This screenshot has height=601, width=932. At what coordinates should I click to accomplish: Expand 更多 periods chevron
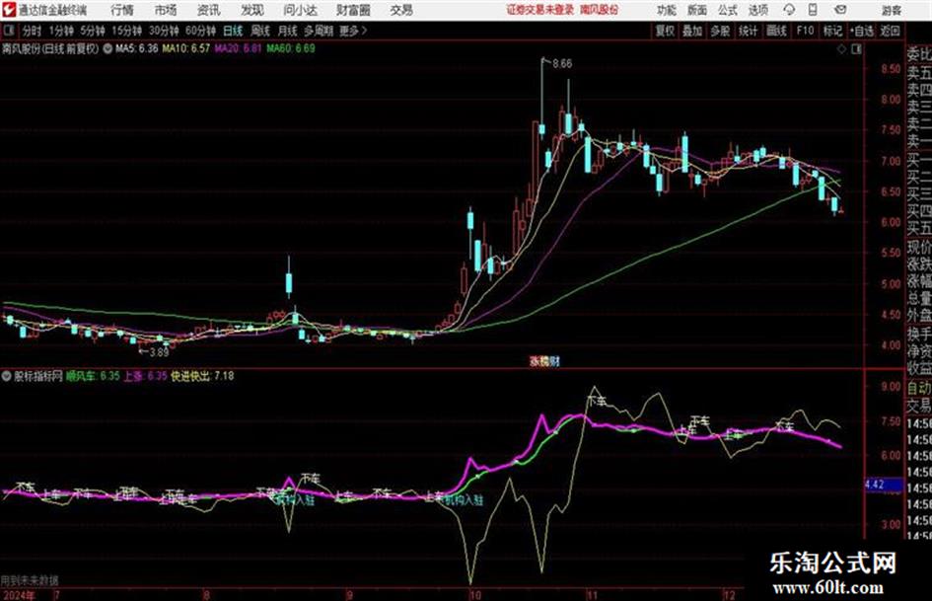(x=364, y=31)
